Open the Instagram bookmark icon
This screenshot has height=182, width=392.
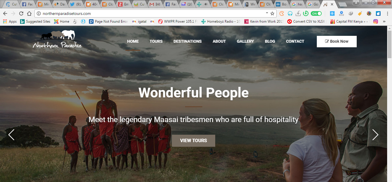(x=375, y=21)
